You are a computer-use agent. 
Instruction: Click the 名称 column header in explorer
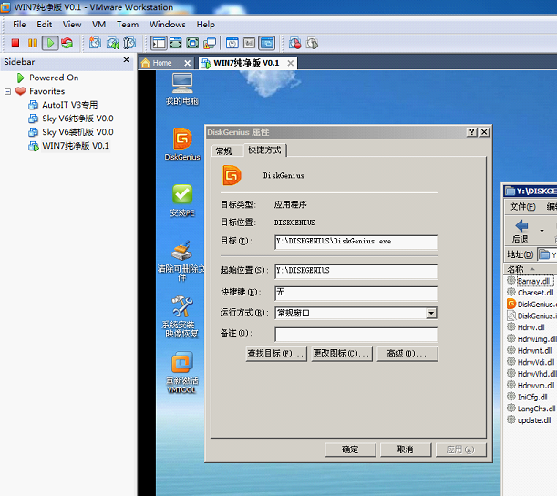(x=530, y=269)
